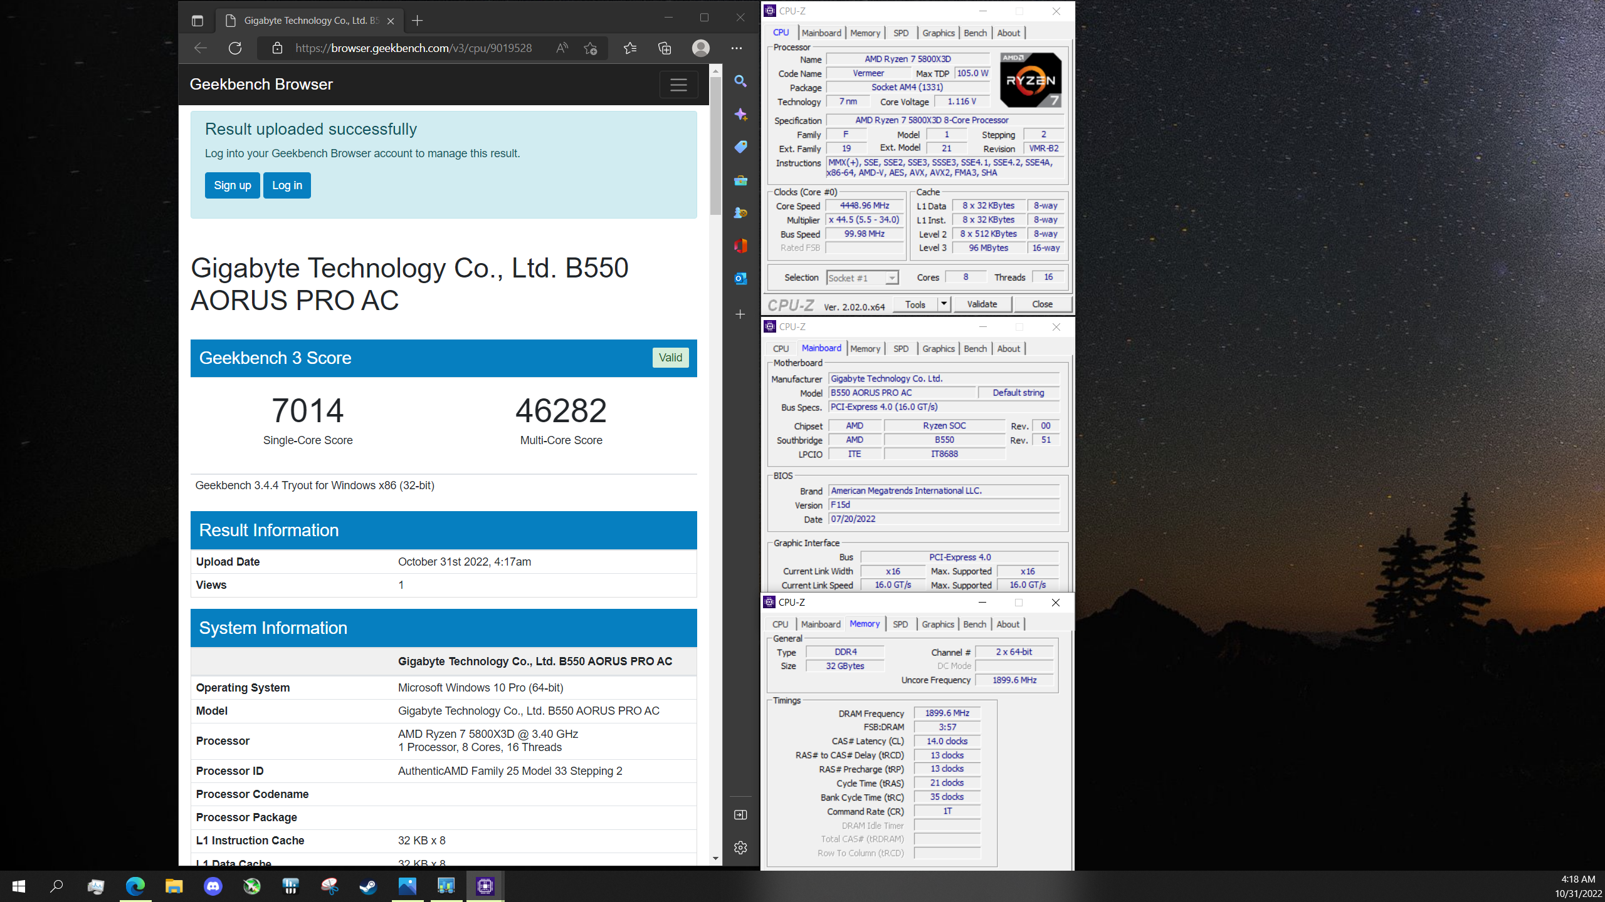
Task: Open Windows Start menu
Action: tap(19, 886)
